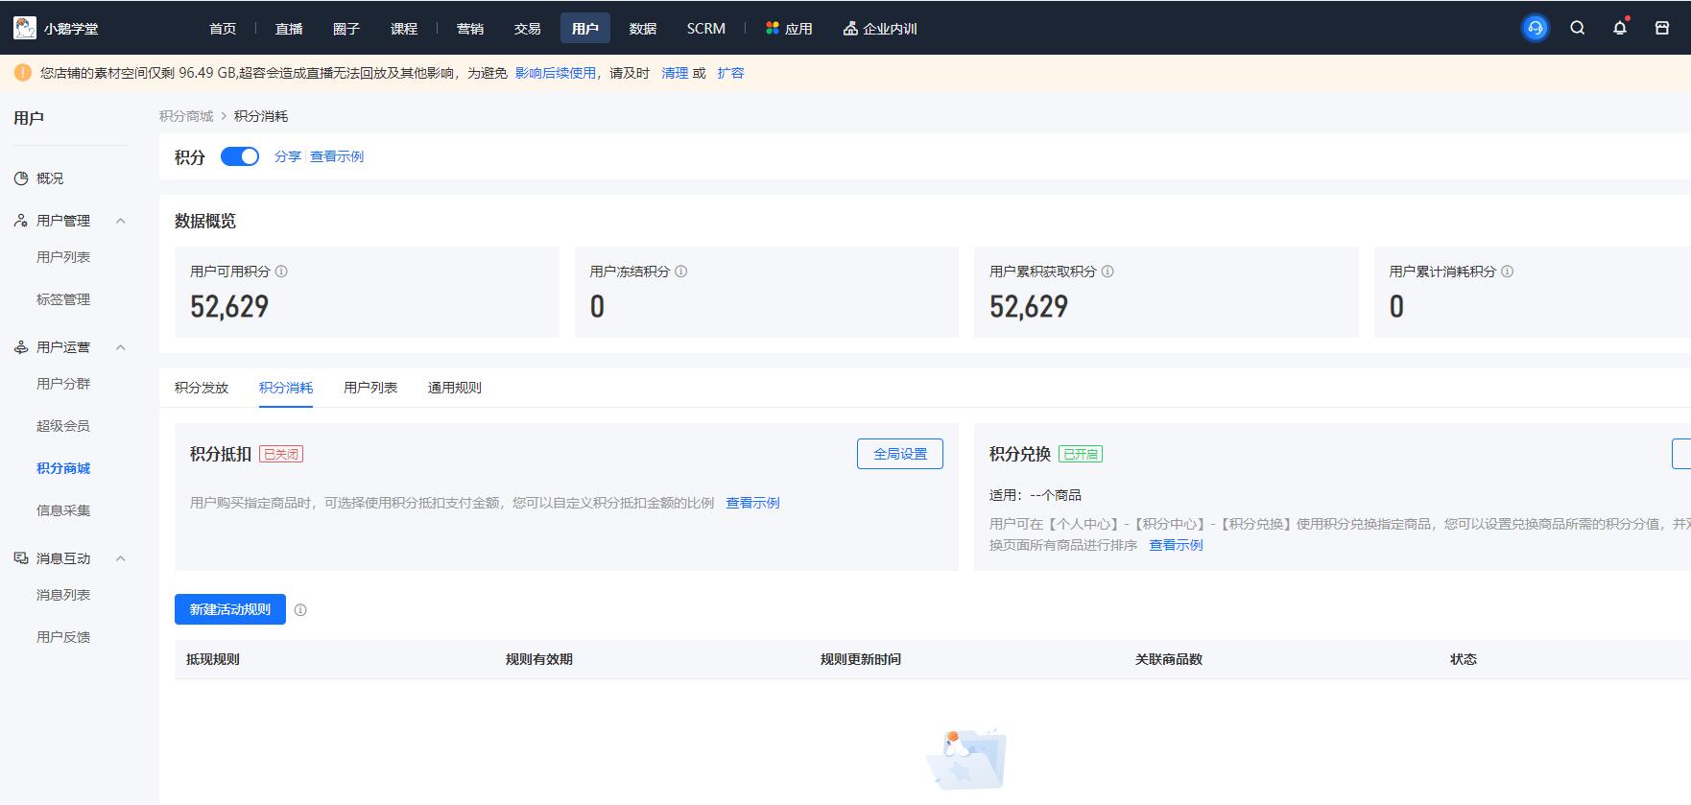The width and height of the screenshot is (1691, 805).
Task: Click the customer service headset icon
Action: click(1535, 28)
